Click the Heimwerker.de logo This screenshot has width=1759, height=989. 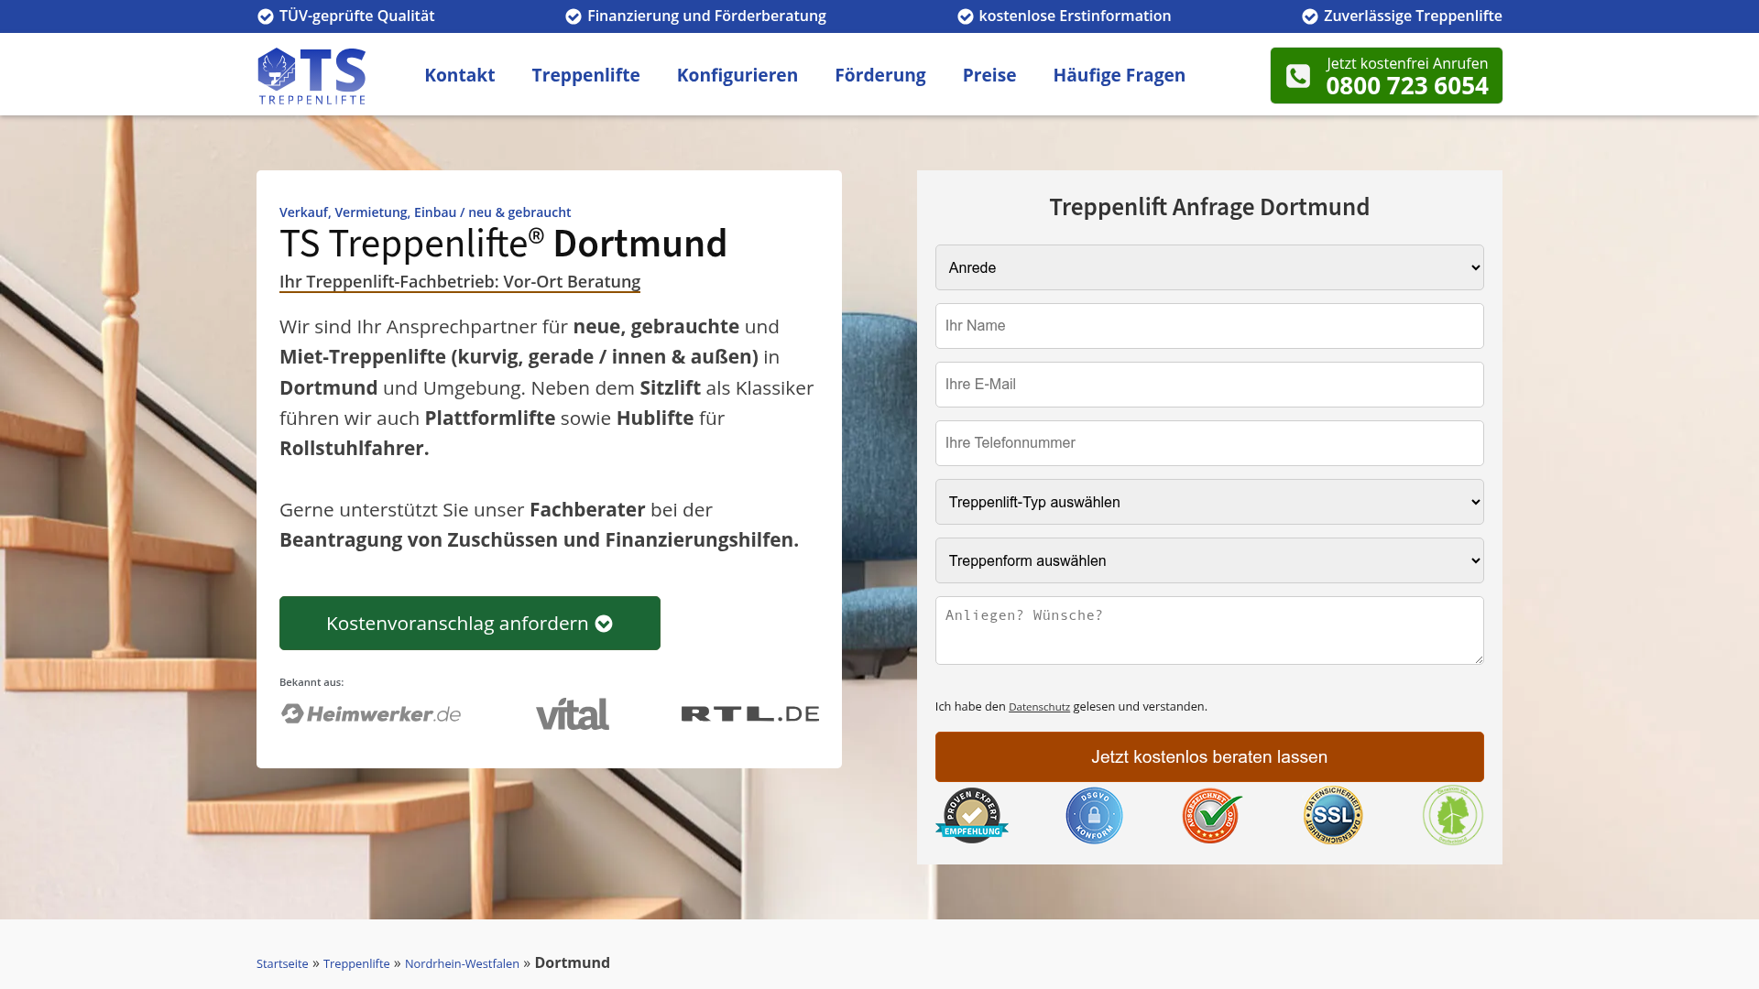[371, 713]
